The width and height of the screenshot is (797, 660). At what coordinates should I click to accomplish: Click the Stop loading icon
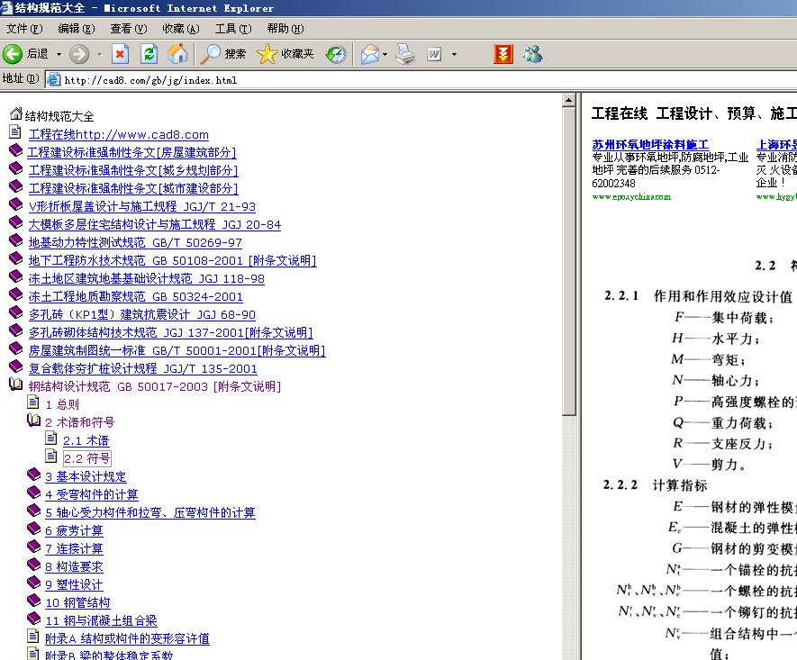[120, 54]
